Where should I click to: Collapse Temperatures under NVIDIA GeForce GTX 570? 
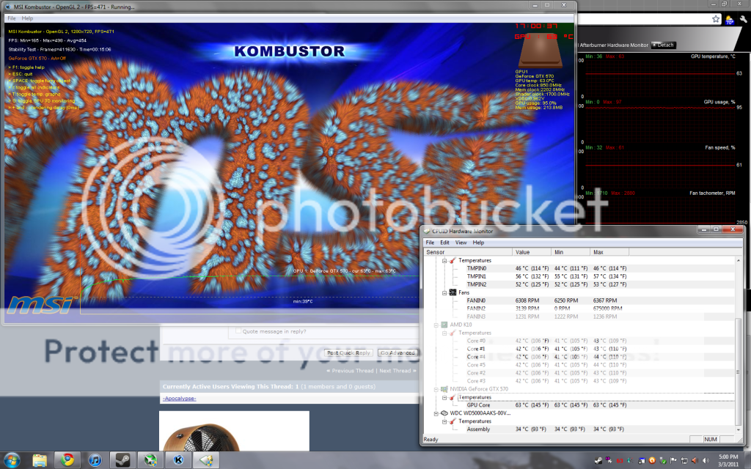pos(444,397)
